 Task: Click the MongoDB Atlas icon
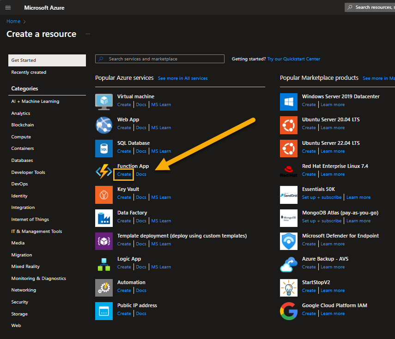[289, 218]
